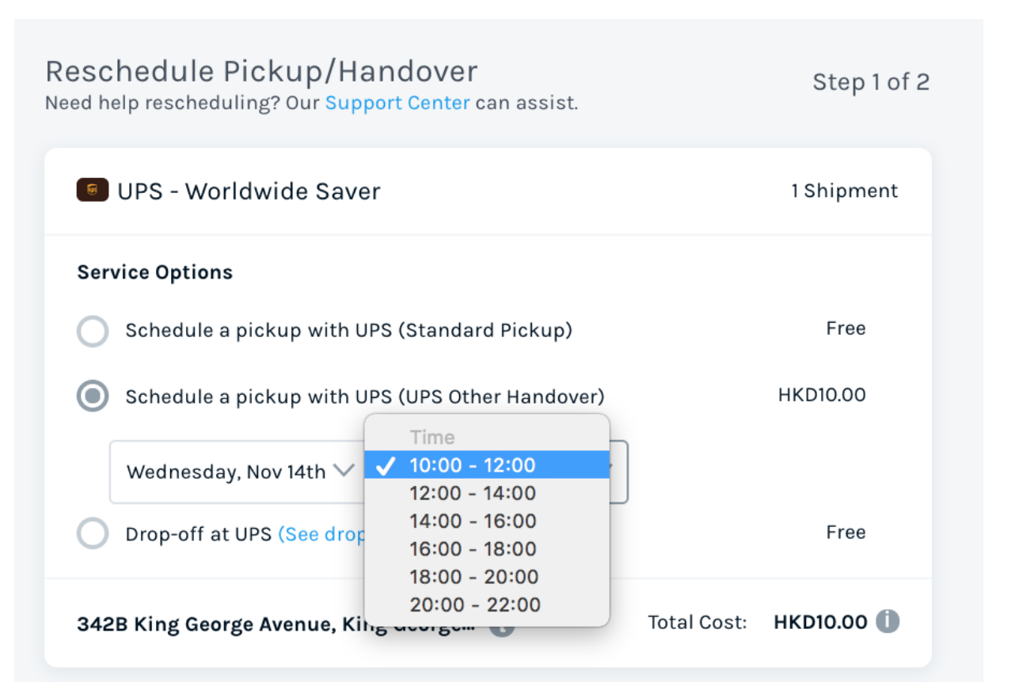The height and width of the screenshot is (682, 1015).
Task: Select Drop-off at UPS radio option
Action: (93, 533)
